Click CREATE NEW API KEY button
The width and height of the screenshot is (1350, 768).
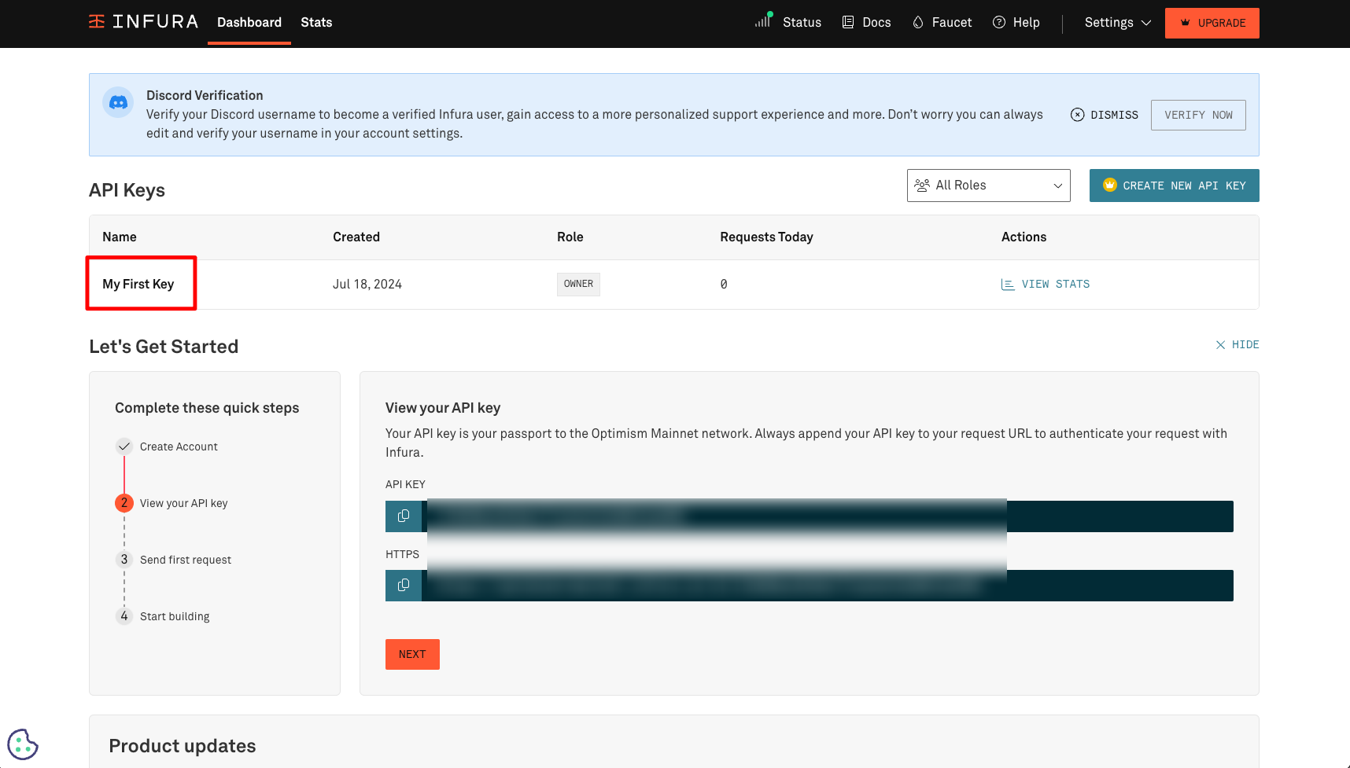1175,186
